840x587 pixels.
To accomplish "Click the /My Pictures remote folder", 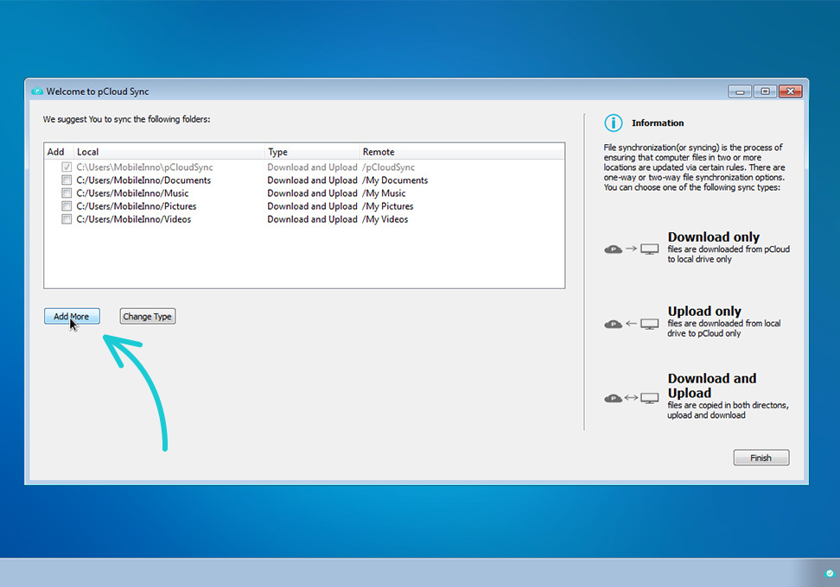I will pos(388,206).
